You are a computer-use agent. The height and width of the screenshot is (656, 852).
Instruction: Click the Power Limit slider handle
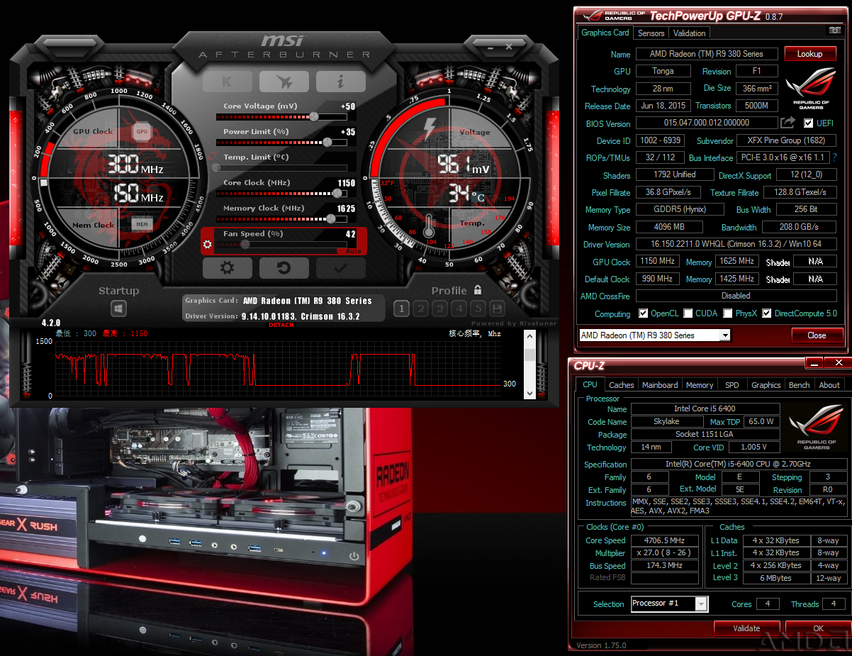point(327,142)
